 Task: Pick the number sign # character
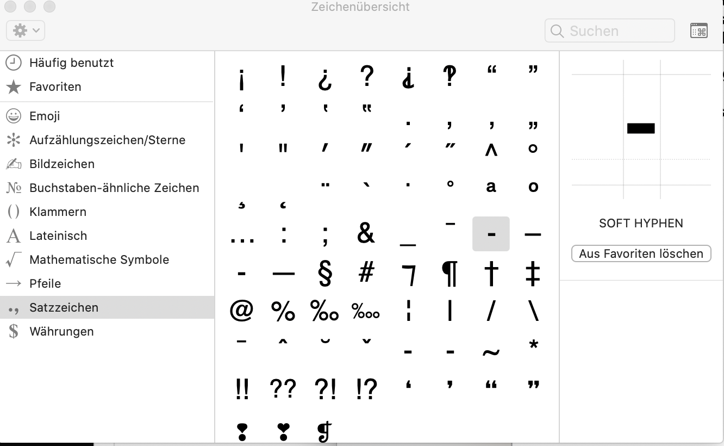(366, 272)
